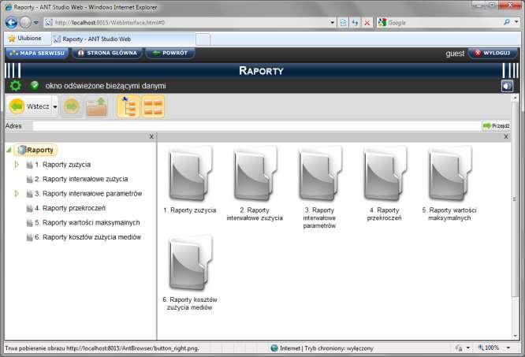Click the green checkmark status icon
This screenshot has width=525, height=357.
click(x=34, y=85)
